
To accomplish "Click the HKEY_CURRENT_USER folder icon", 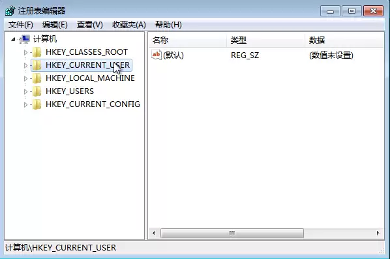I will tap(37, 65).
